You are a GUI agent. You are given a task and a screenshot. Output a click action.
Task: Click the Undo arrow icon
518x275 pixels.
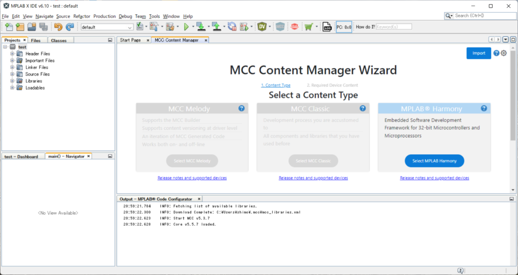[58, 27]
